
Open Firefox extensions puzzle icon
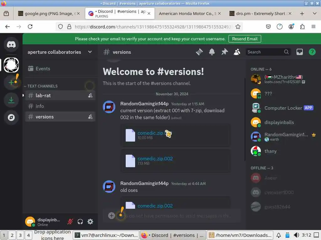tap(302, 27)
